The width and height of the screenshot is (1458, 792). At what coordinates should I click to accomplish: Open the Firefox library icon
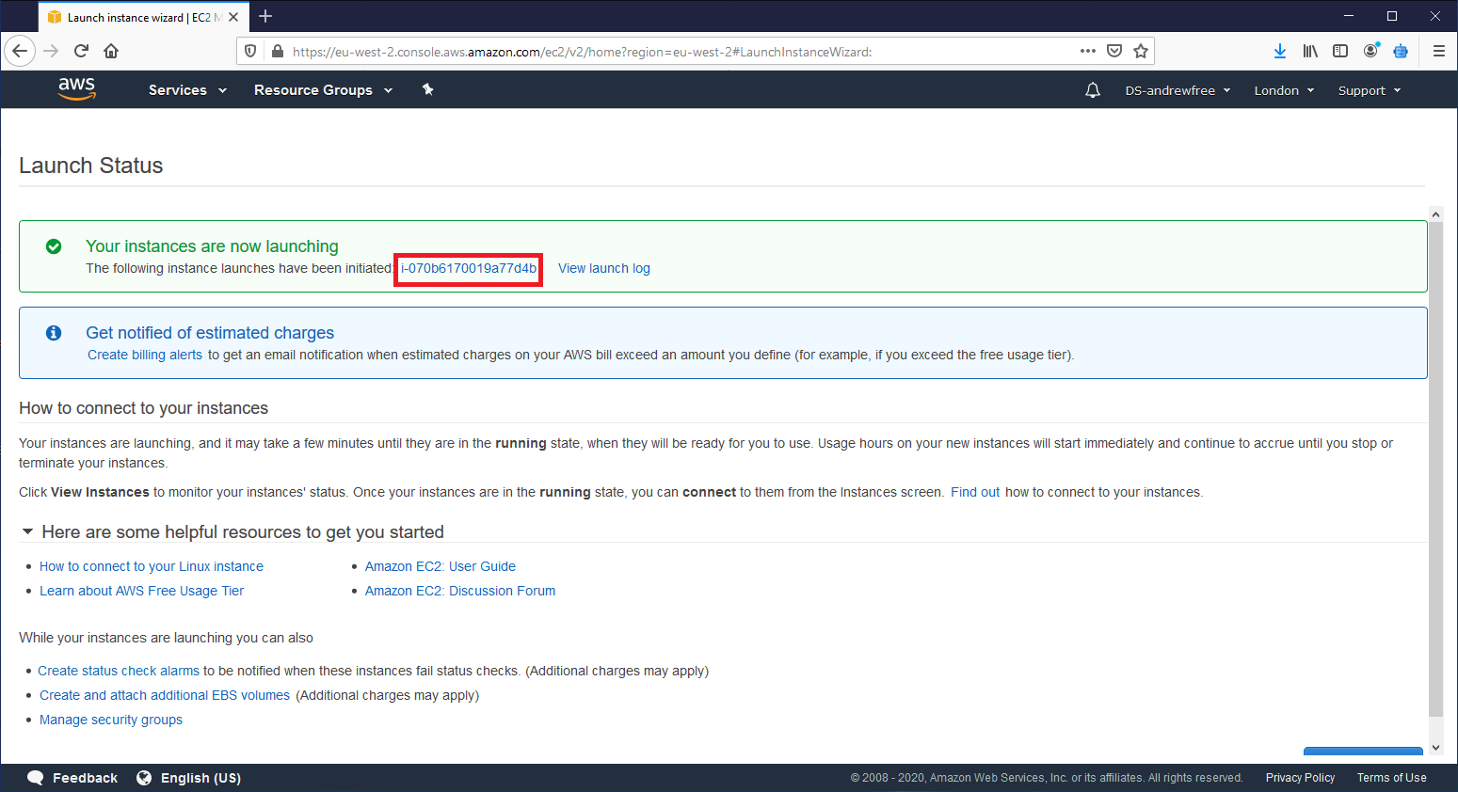point(1310,51)
